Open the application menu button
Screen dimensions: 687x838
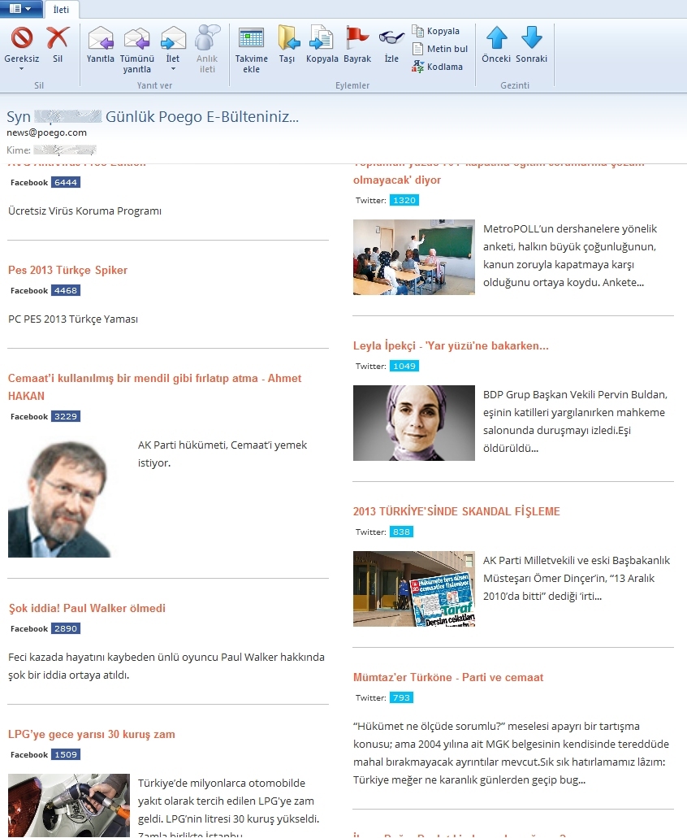[x=20, y=9]
